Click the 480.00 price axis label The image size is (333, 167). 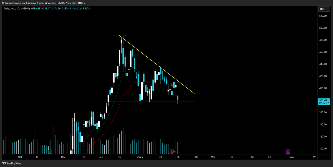click(323, 40)
